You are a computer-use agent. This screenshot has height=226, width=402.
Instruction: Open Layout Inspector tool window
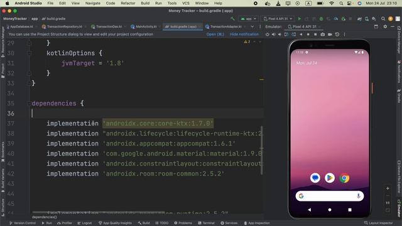378,223
